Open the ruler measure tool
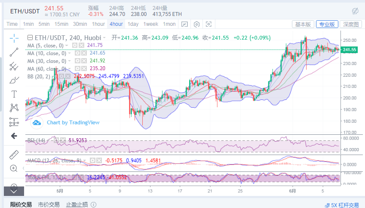Viewport: 365px width, 208px height. pos(14,154)
